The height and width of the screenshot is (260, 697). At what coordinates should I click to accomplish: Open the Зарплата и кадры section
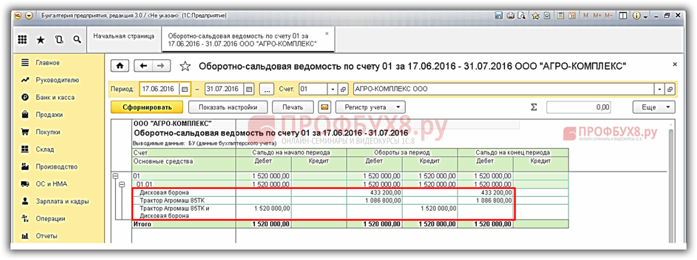tap(62, 201)
